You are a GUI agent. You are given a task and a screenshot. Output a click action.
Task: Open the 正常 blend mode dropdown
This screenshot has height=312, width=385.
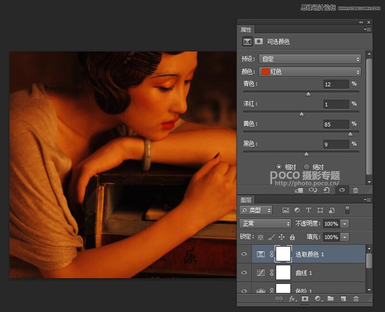click(x=265, y=224)
